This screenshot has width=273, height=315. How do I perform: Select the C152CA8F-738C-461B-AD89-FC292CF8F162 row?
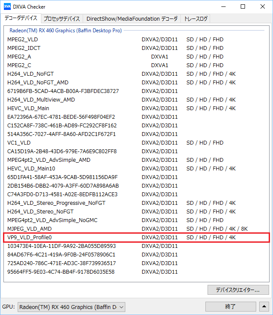coord(136,126)
